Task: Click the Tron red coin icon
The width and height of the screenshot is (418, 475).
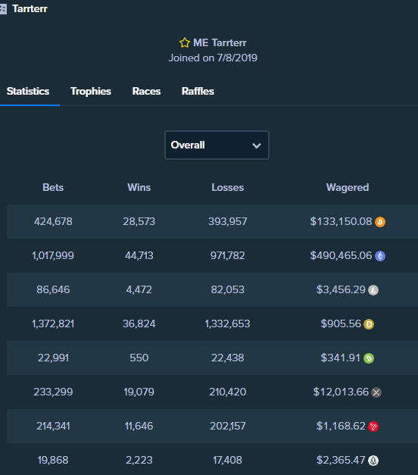Action: click(x=373, y=427)
